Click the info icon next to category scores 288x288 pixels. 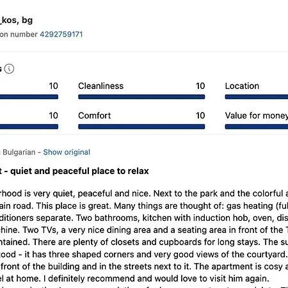[9, 68]
